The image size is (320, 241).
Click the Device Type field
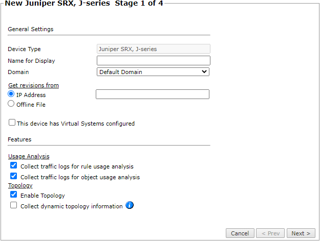click(153, 49)
